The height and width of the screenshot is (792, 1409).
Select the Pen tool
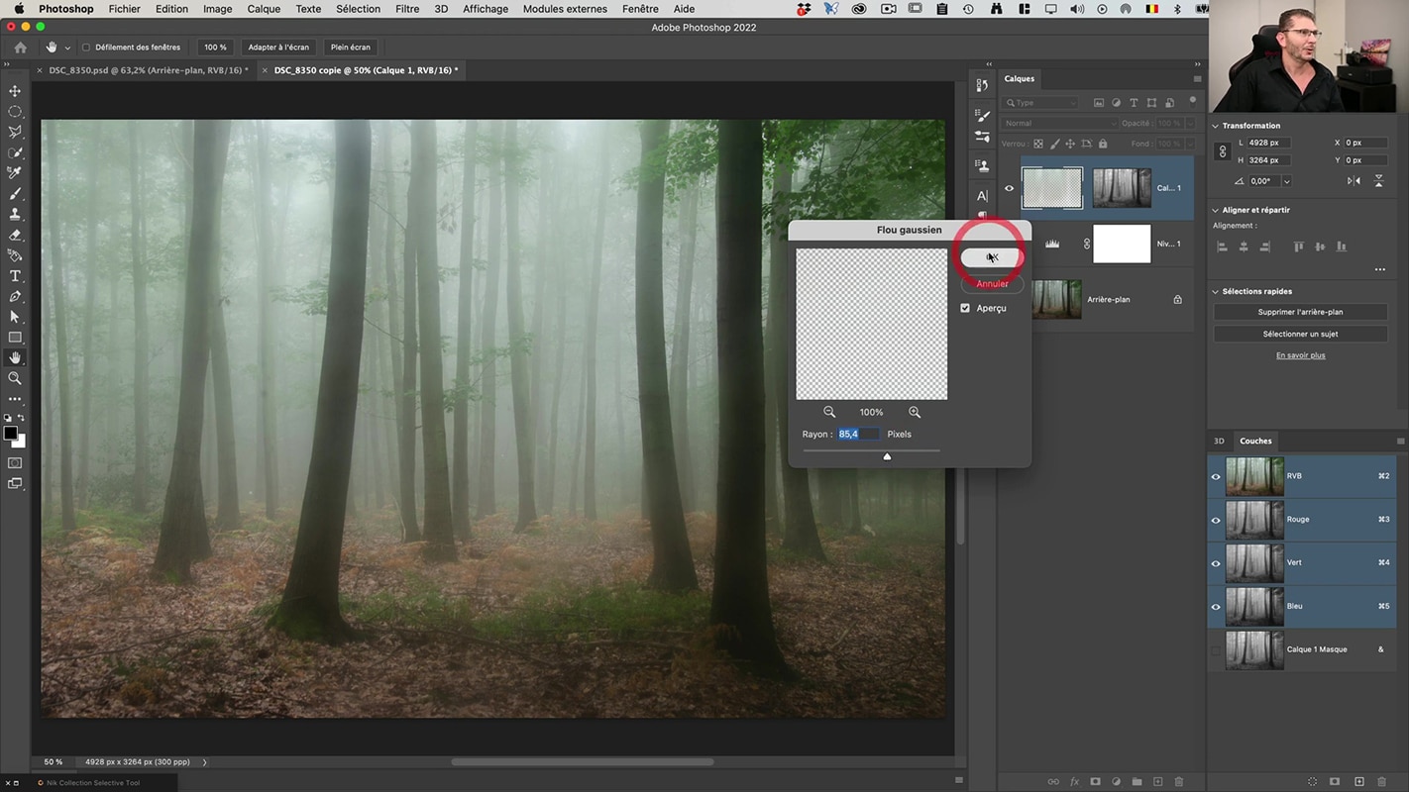(15, 297)
